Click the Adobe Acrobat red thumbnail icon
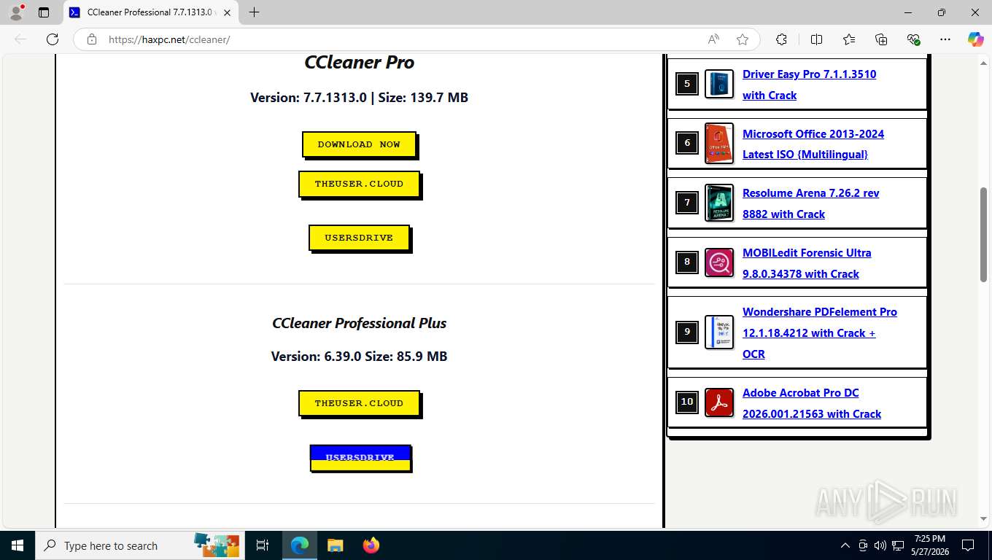Image resolution: width=992 pixels, height=560 pixels. (719, 402)
